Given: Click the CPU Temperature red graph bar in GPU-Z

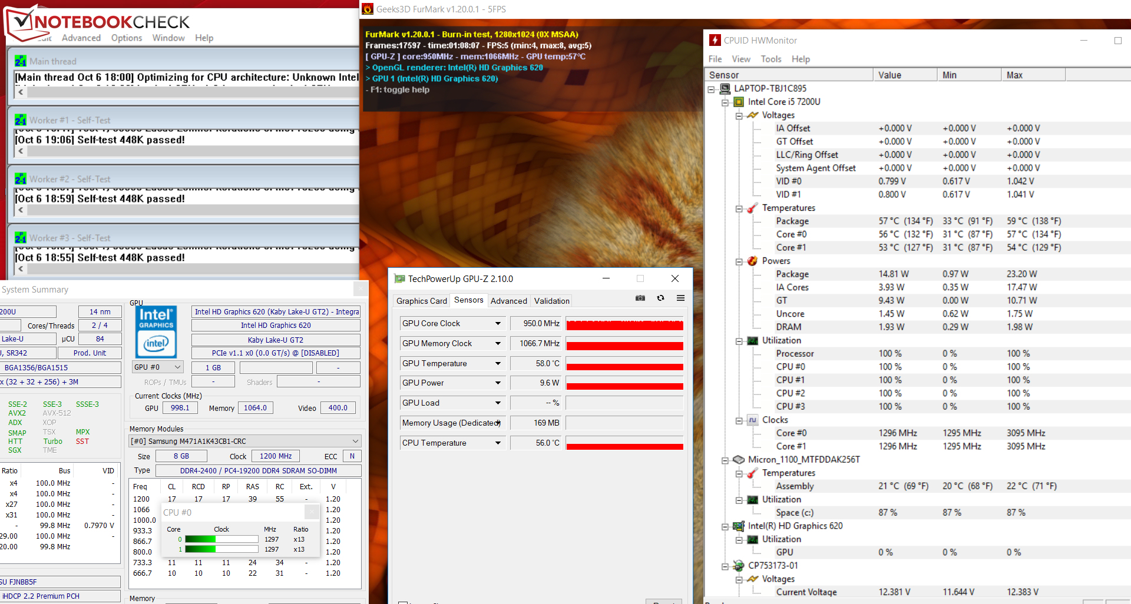Looking at the screenshot, I should [x=624, y=446].
